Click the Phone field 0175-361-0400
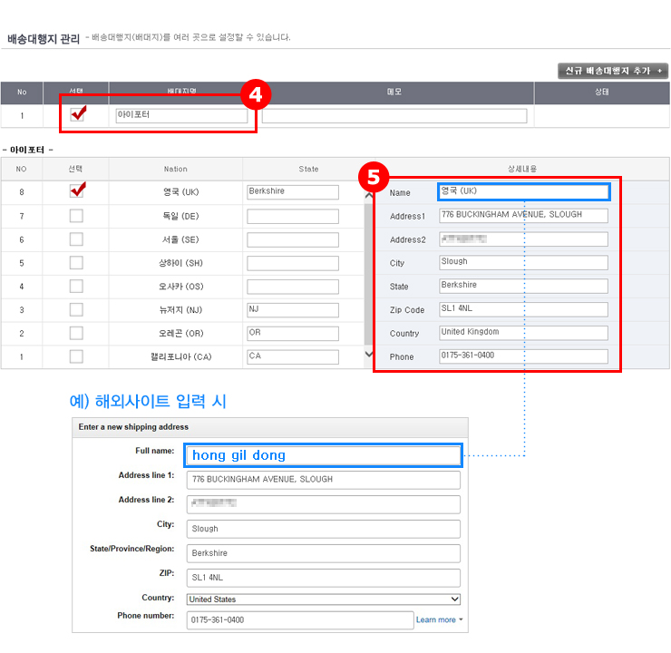Viewport: 671px width, 653px height. (523, 356)
